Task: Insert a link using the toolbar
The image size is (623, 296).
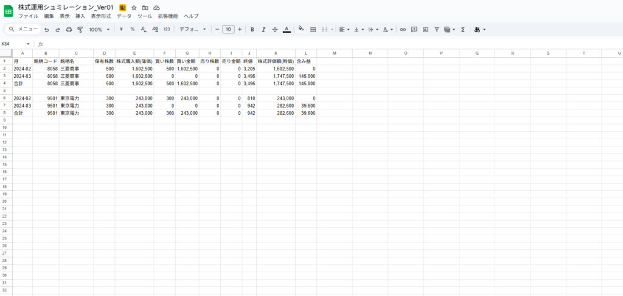Action: tap(403, 29)
